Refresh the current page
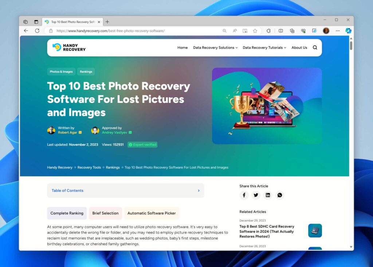 point(37,31)
